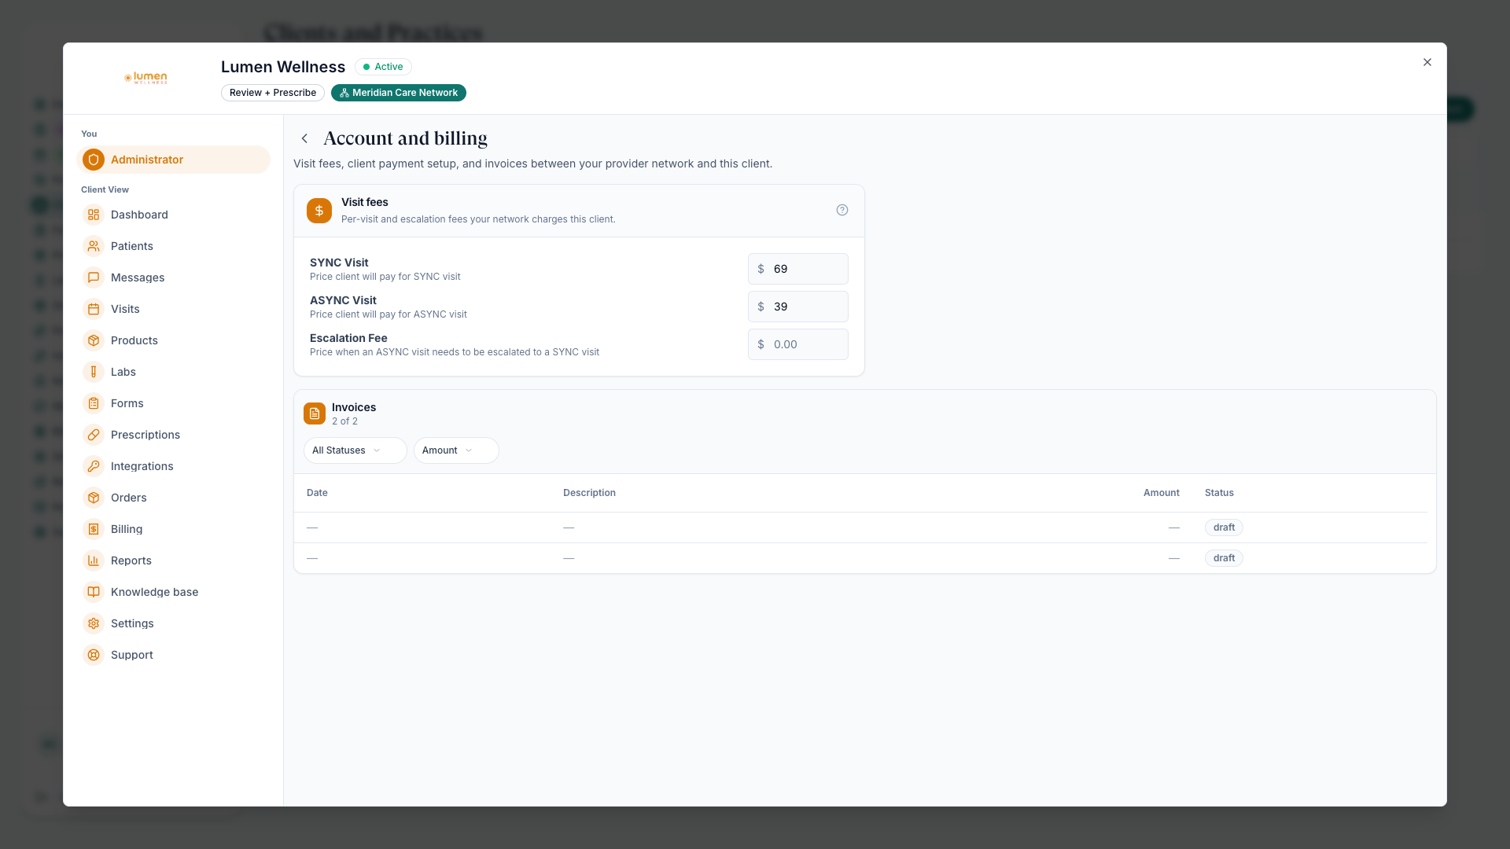Open the Billing section label

[127, 529]
